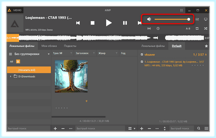This screenshot has height=138, width=216.
Task: Skip to next track
Action: click(140, 23)
